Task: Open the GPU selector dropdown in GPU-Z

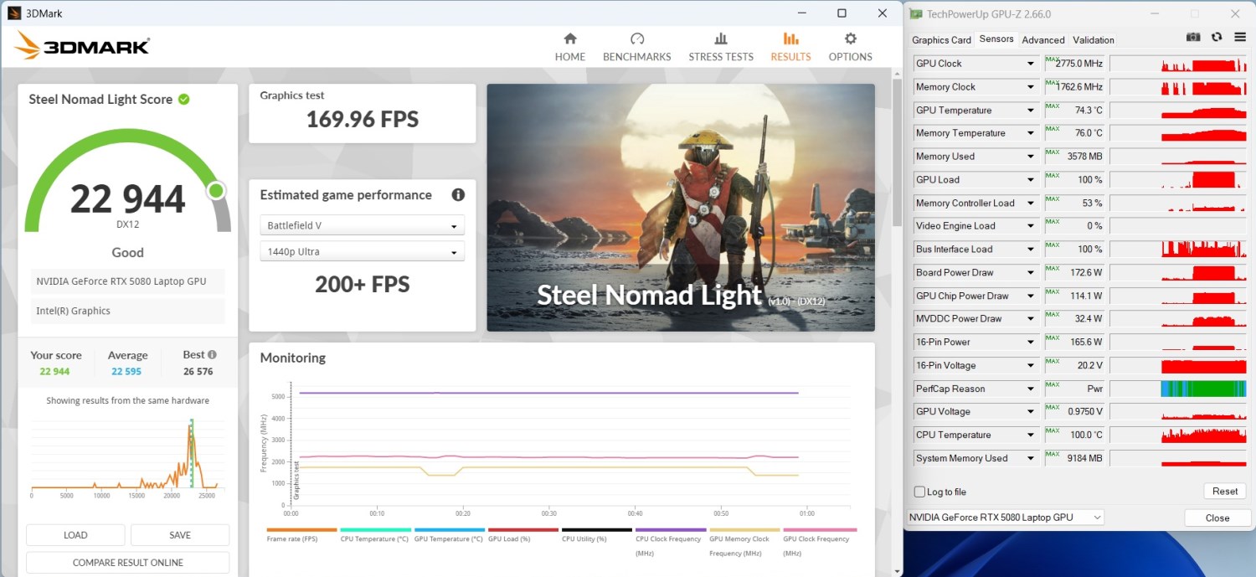Action: [x=1005, y=518]
